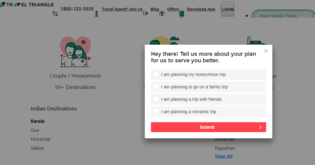This screenshot has width=315, height=165.
Task: Click the megaphone blog icon
Action: (x=145, y=13)
